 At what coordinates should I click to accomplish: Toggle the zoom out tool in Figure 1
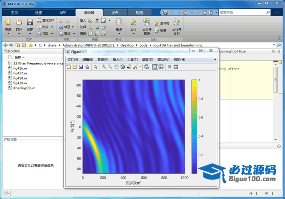(x=110, y=67)
